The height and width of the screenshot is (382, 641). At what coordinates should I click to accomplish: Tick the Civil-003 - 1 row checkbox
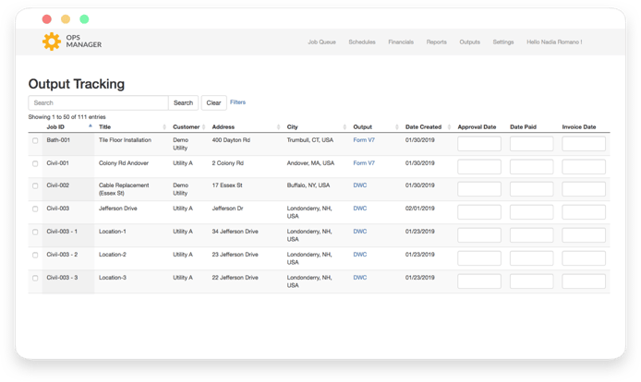pyautogui.click(x=35, y=232)
